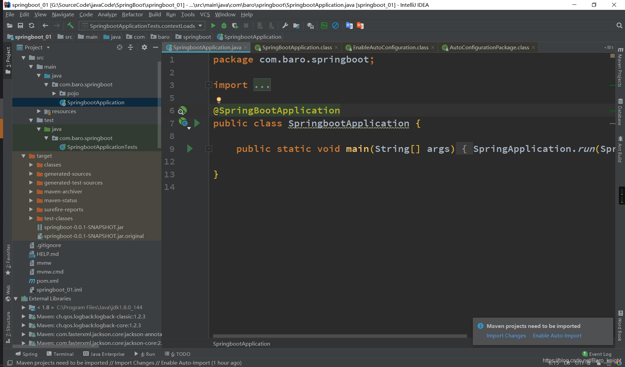This screenshot has height=367, width=625.
Task: Switch to EnableAutoConfiguration.class tab
Action: coord(390,48)
